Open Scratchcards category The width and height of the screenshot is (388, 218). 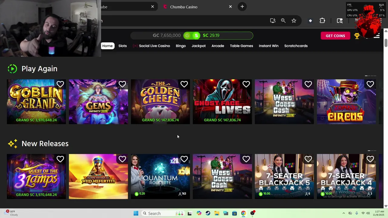[x=296, y=46]
